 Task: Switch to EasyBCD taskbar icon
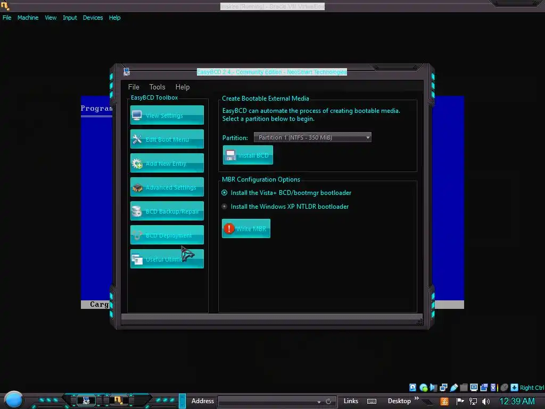click(86, 400)
